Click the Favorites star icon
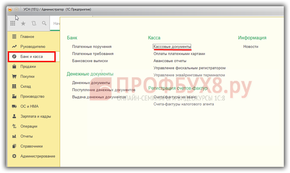The image size is (290, 173). point(23,23)
